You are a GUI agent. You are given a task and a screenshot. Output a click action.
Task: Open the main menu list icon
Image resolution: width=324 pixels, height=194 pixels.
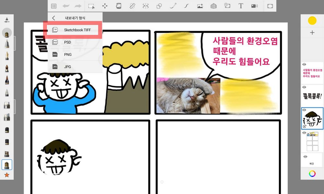tap(54, 6)
